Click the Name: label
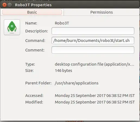 coord(31,23)
